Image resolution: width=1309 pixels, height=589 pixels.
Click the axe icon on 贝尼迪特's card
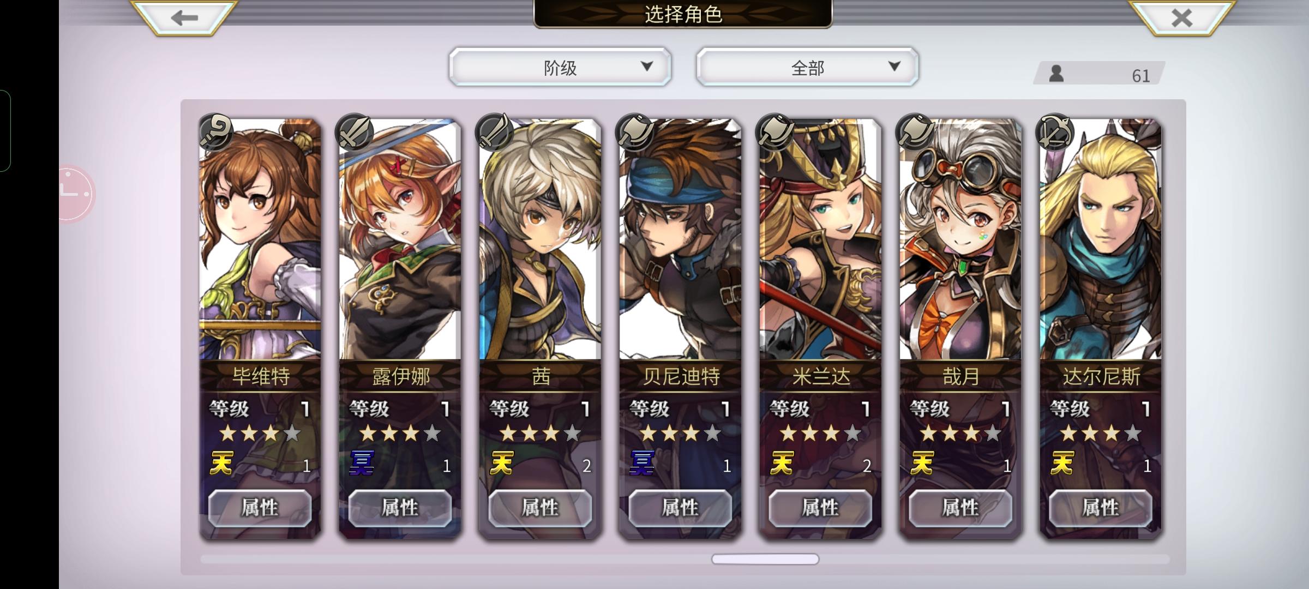click(x=635, y=132)
